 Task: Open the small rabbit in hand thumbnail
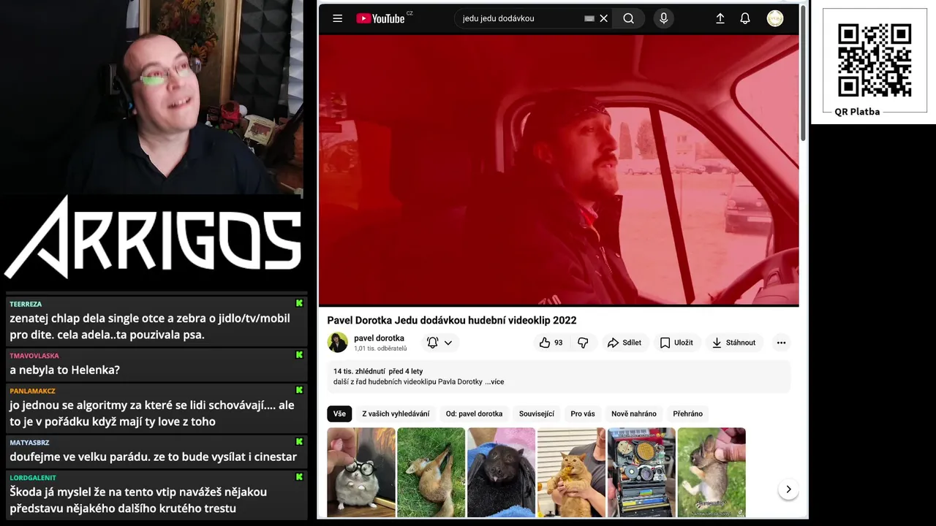tap(712, 473)
